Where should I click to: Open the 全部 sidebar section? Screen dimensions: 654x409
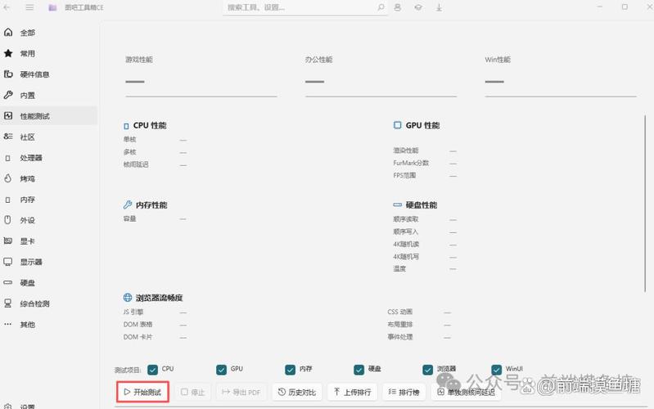point(49,33)
